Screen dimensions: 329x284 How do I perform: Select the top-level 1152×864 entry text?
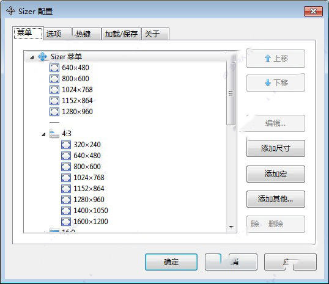coord(77,101)
